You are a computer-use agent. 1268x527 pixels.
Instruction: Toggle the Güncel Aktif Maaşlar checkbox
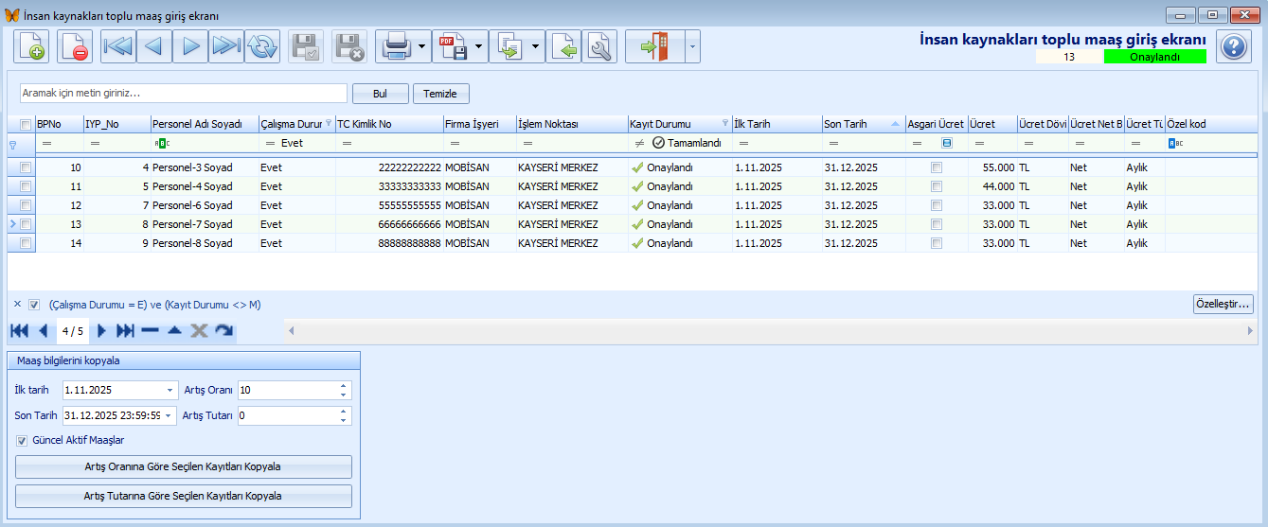(22, 440)
